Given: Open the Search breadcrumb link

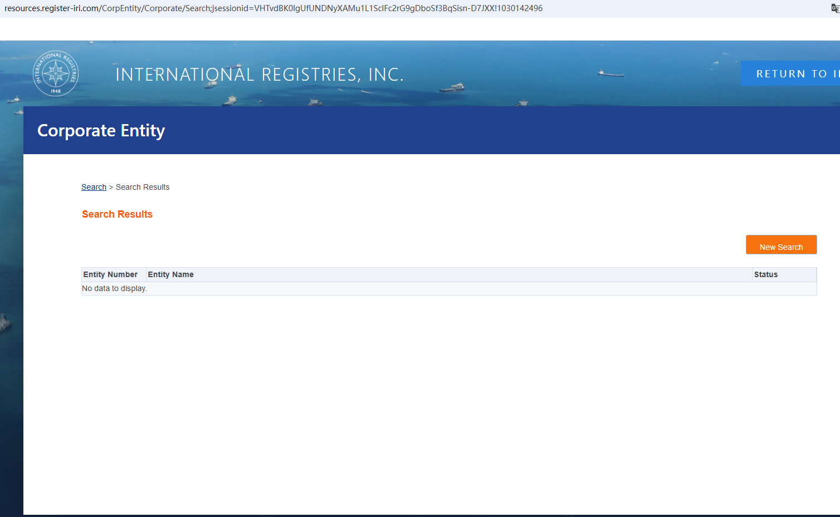Looking at the screenshot, I should (x=94, y=187).
